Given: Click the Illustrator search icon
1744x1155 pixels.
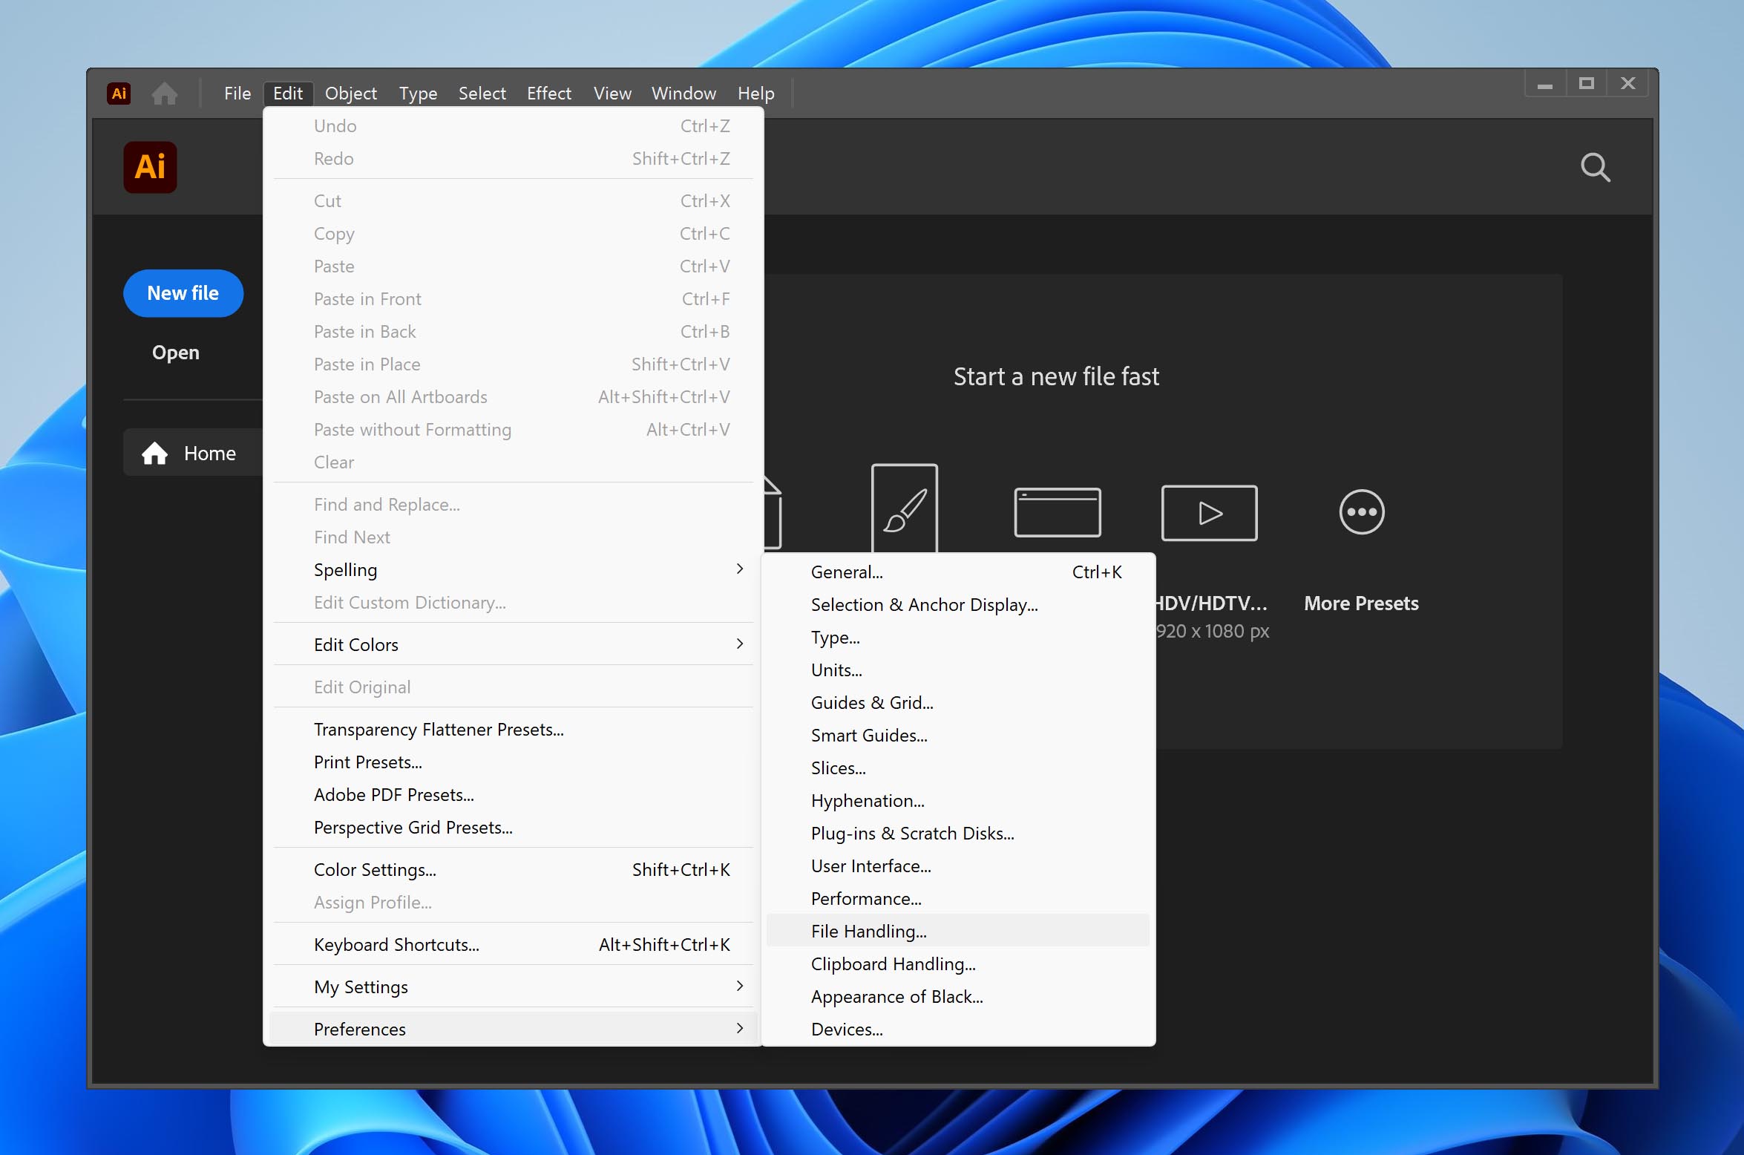Looking at the screenshot, I should (1595, 166).
